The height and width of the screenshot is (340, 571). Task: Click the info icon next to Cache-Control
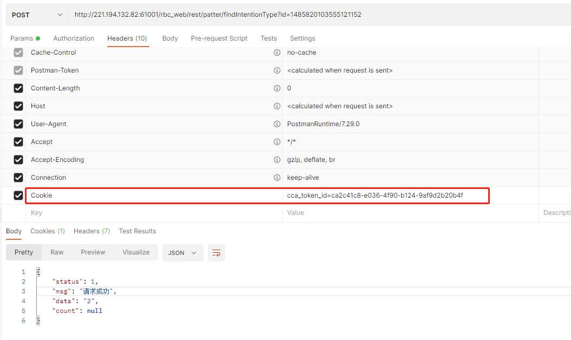(277, 53)
